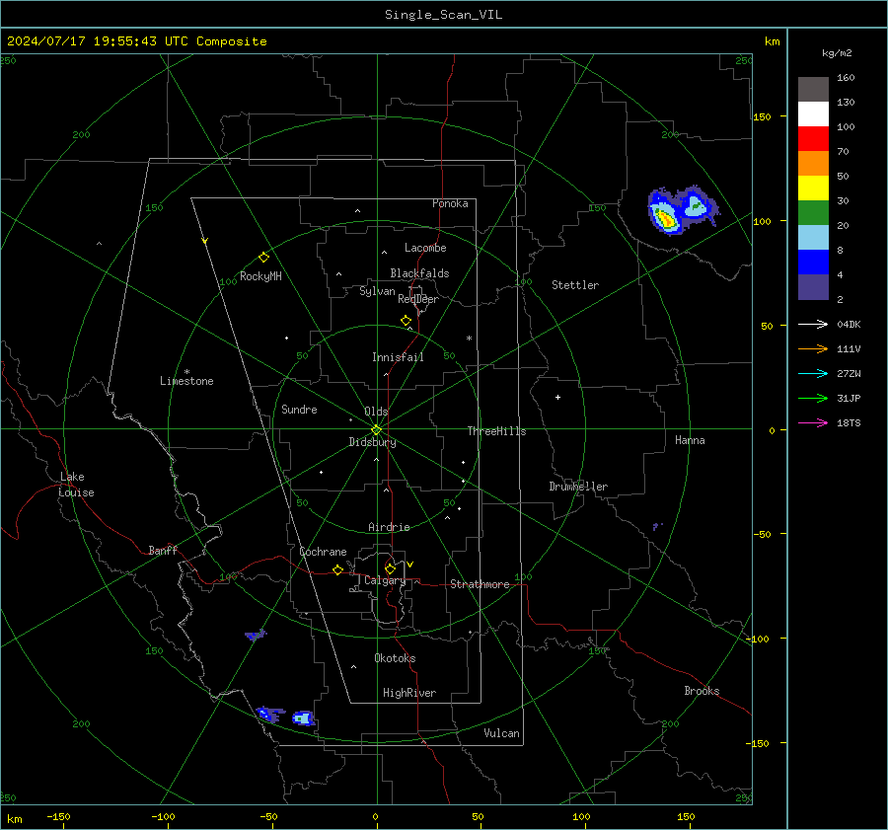Click the green 31JP arrow legend icon
This screenshot has height=830, width=888.
813,399
